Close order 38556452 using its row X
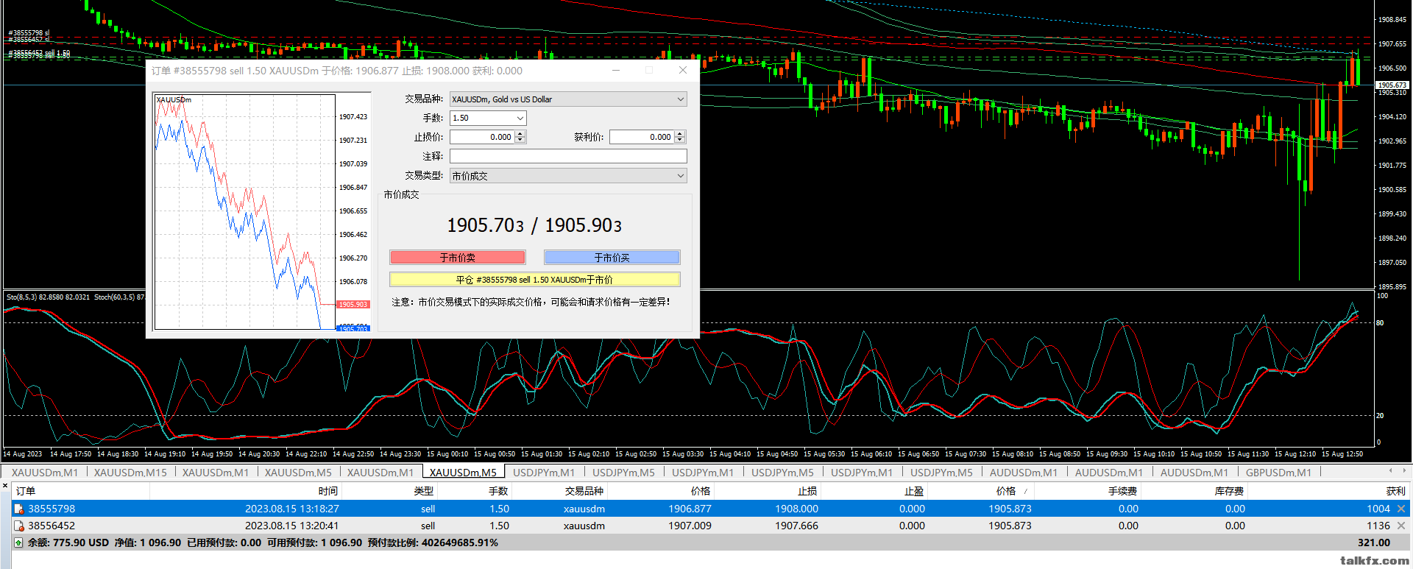 tap(1401, 526)
